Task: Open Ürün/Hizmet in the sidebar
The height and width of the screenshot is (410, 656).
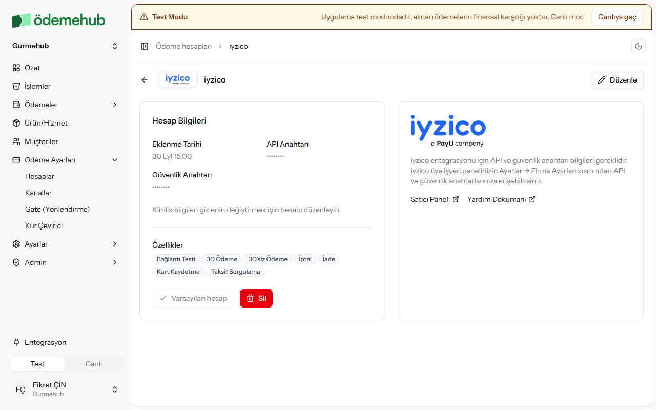Action: 66,123
